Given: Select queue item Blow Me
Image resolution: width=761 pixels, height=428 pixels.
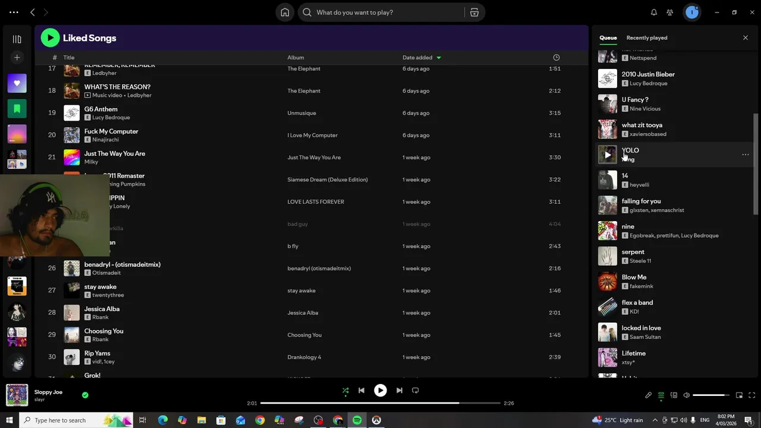Looking at the screenshot, I should coord(673,282).
